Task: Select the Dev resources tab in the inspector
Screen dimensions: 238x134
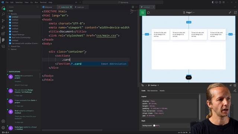Action: (152, 91)
